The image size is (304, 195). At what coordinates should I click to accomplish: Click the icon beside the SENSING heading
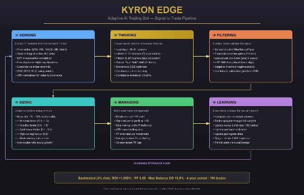[x=17, y=35]
